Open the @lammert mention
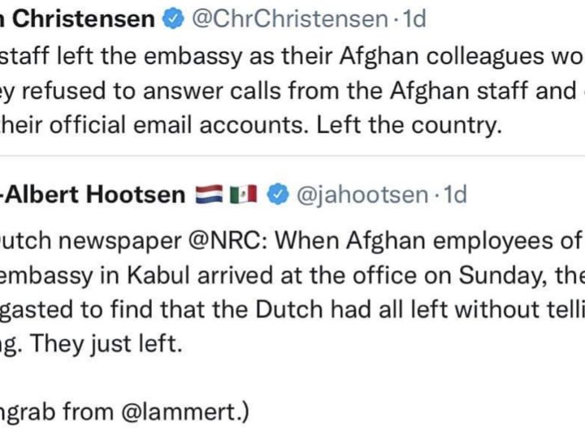This screenshot has width=585, height=434. point(183,414)
